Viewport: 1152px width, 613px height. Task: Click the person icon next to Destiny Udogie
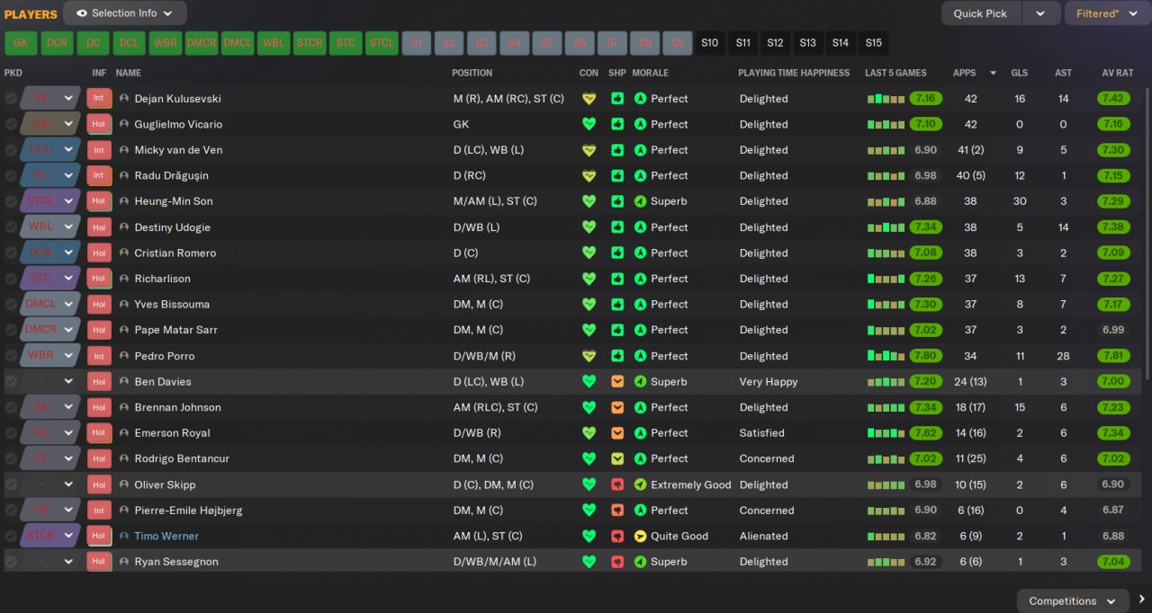click(x=124, y=227)
